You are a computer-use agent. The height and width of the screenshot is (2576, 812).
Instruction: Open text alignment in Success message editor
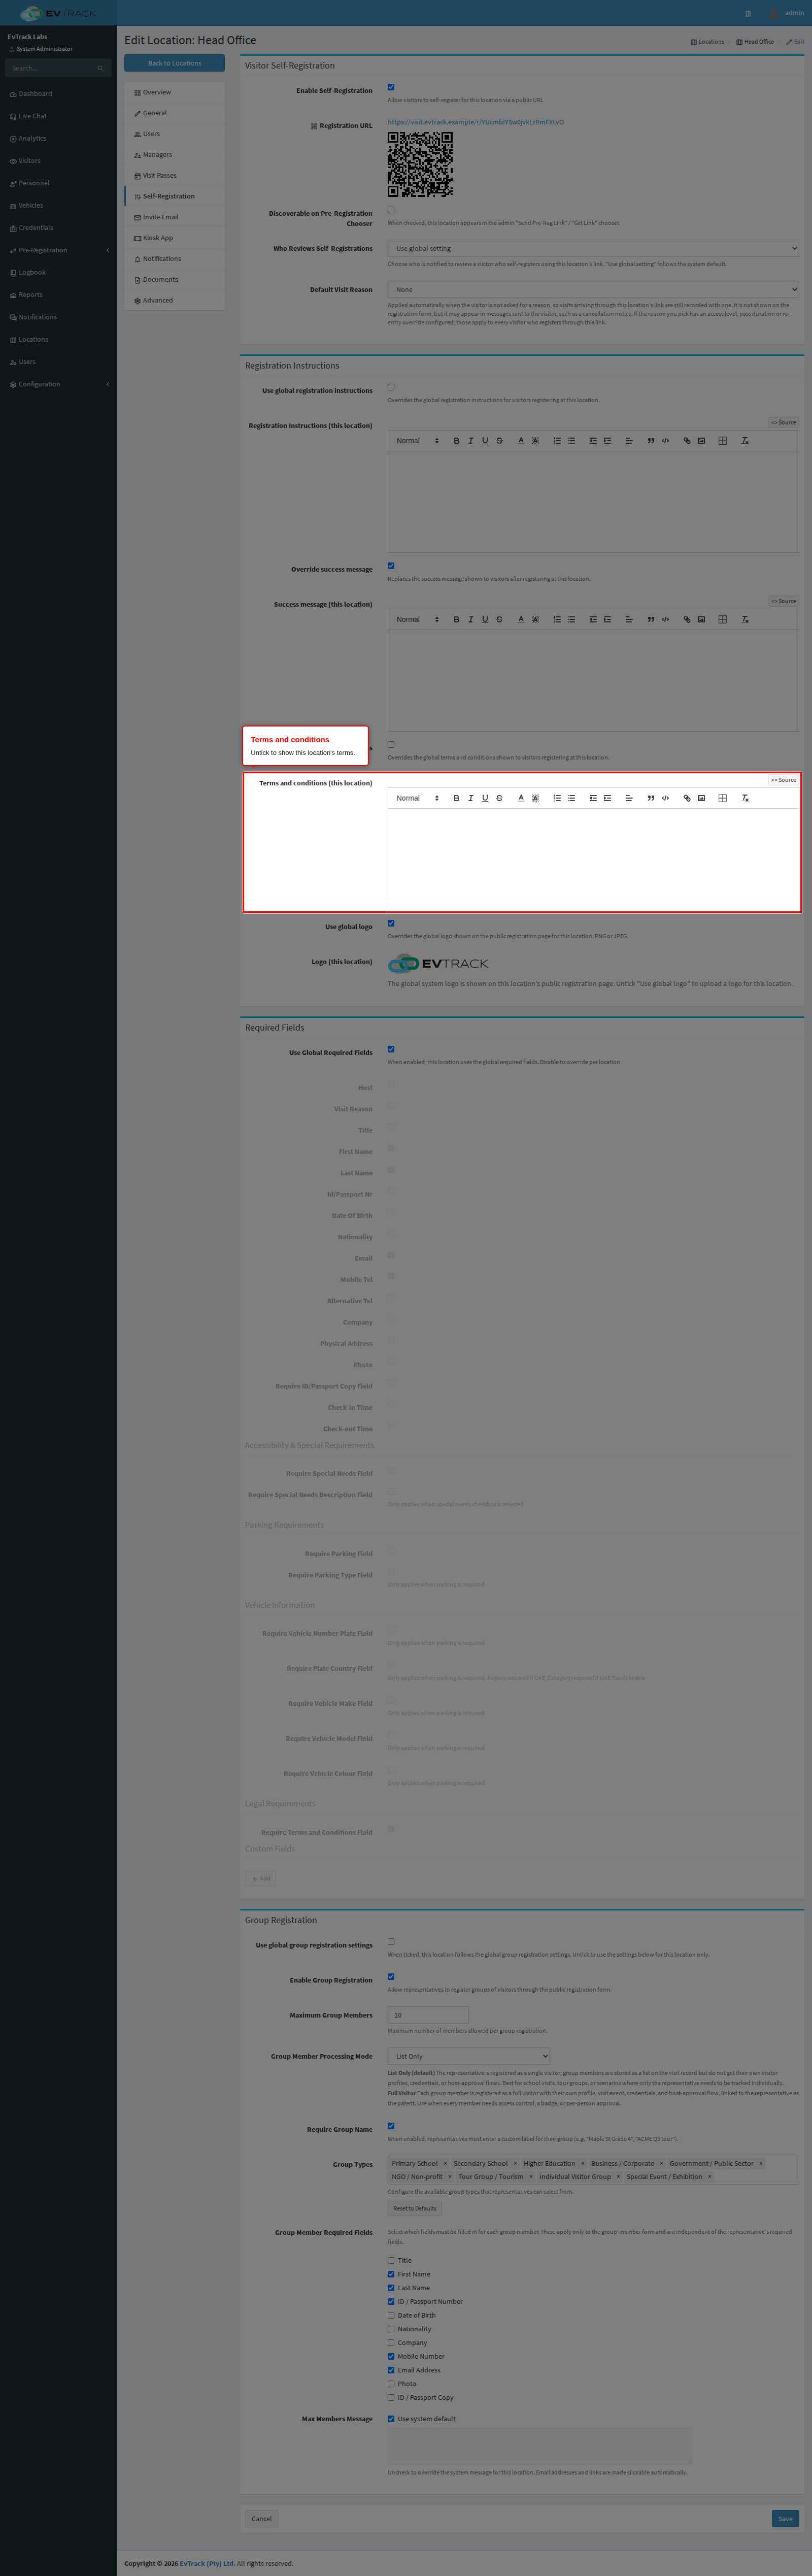coord(629,619)
